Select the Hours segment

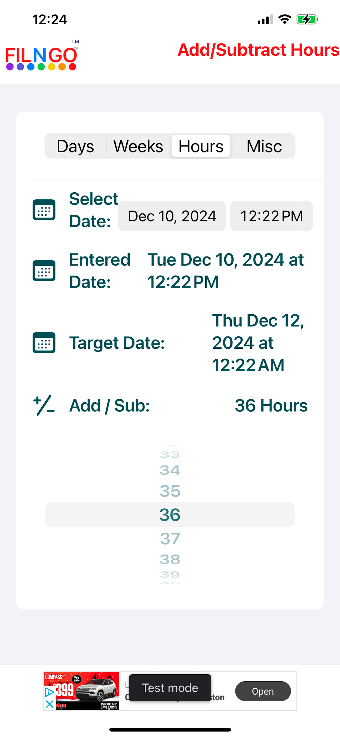click(201, 146)
